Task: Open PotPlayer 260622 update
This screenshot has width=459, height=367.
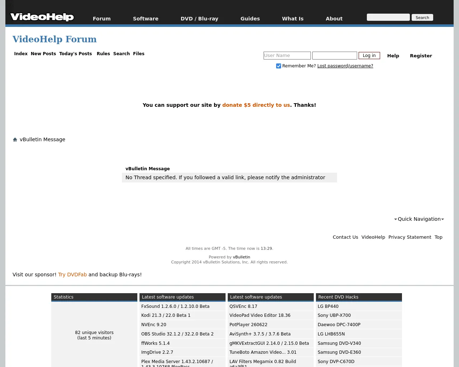Action: [249, 325]
